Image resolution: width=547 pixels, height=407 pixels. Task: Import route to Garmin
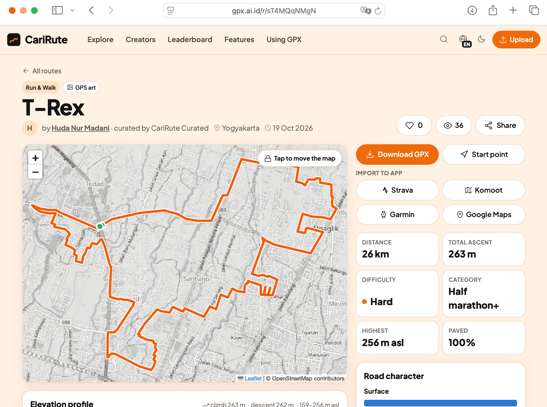tap(397, 215)
